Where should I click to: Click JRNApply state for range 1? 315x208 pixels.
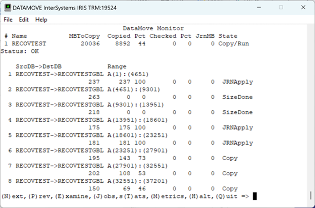(237, 82)
